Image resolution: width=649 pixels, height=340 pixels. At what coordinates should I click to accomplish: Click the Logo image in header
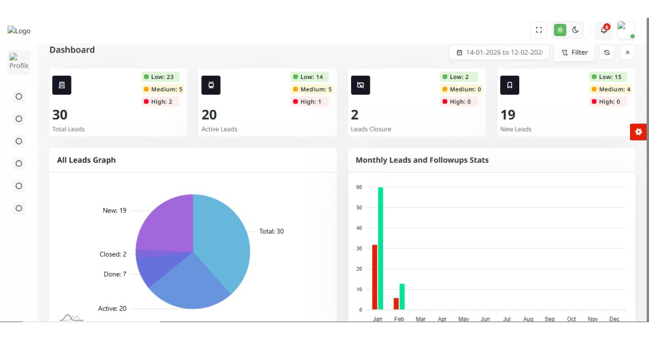tap(19, 31)
